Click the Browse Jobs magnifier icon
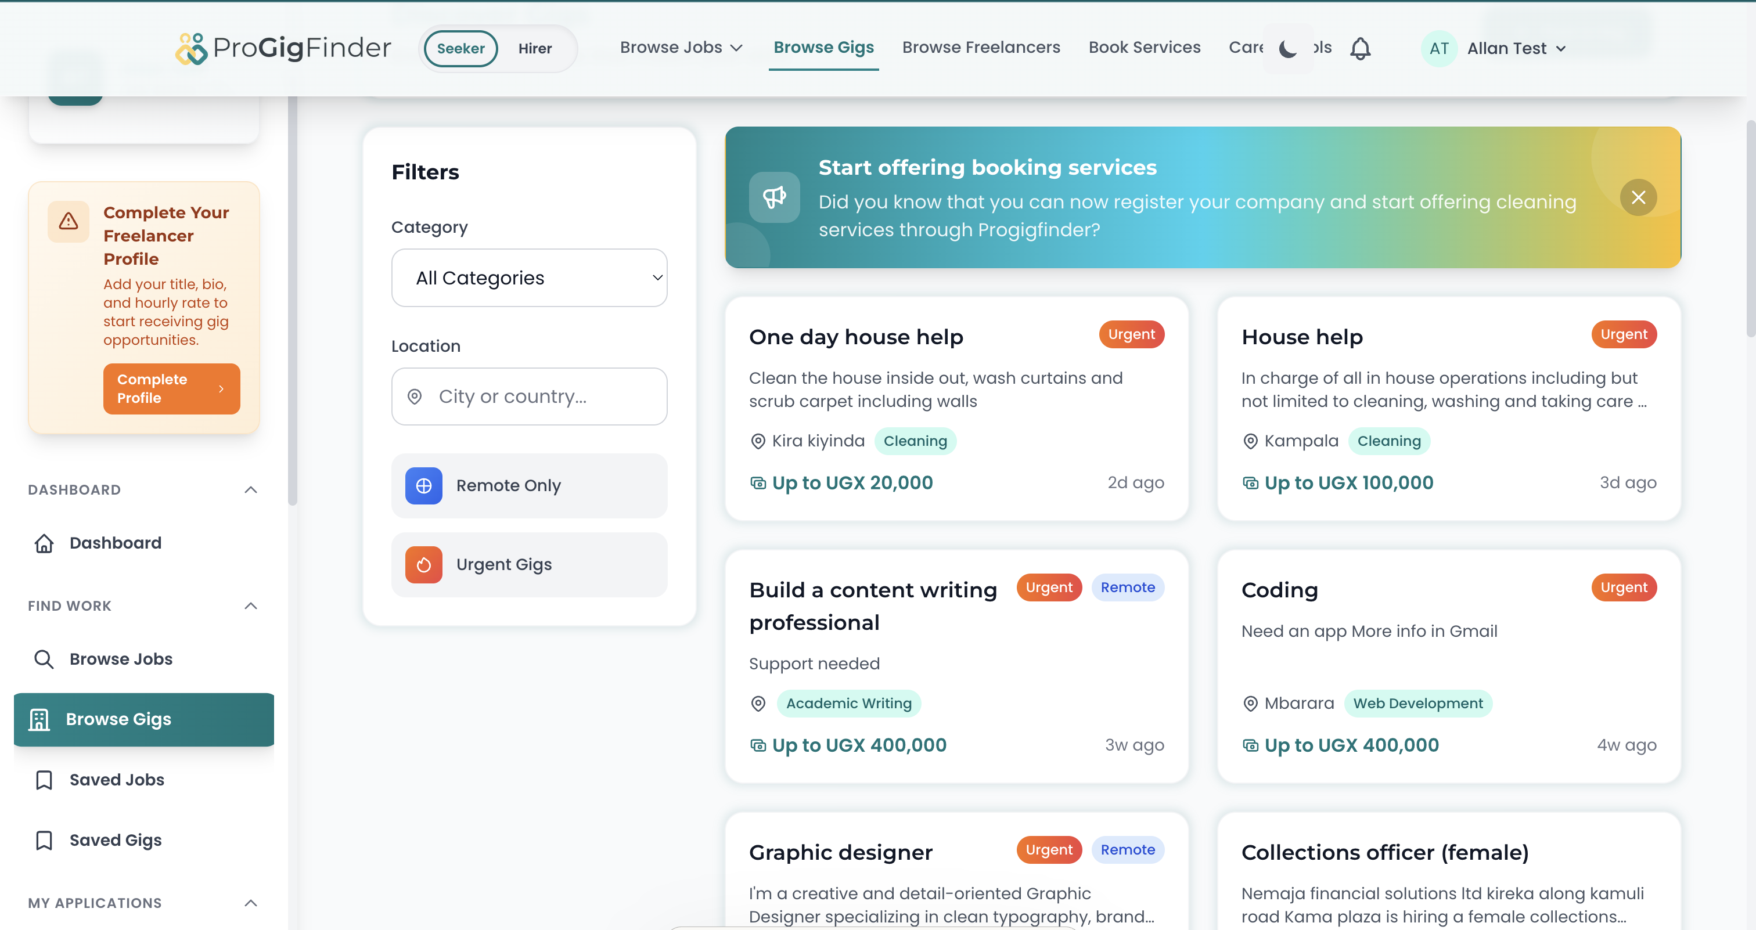The height and width of the screenshot is (930, 1756). (x=44, y=659)
